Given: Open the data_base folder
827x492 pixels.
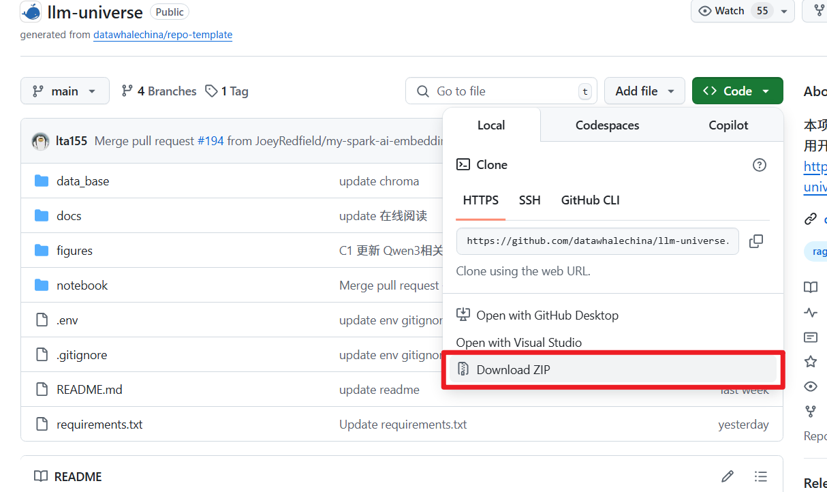Looking at the screenshot, I should [x=82, y=181].
